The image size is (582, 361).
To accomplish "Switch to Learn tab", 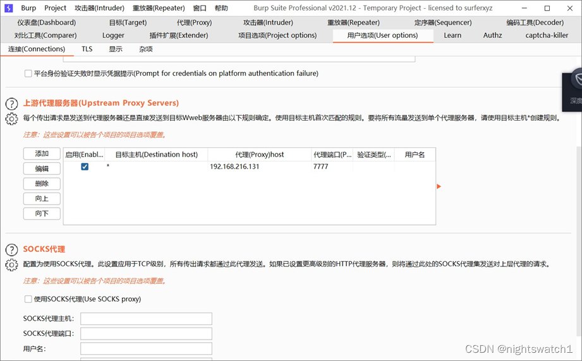I will point(452,35).
